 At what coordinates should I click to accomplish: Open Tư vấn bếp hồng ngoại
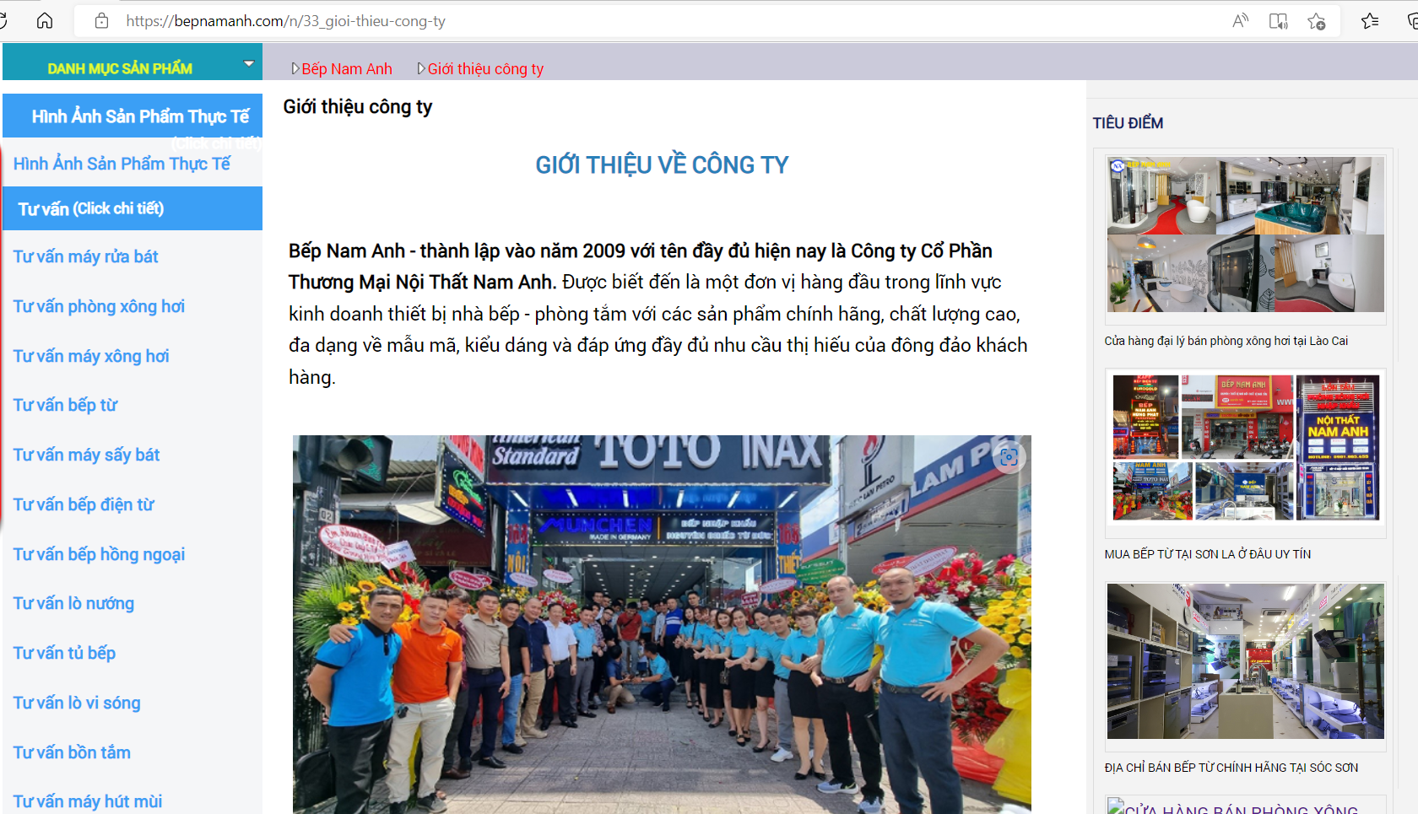point(99,554)
